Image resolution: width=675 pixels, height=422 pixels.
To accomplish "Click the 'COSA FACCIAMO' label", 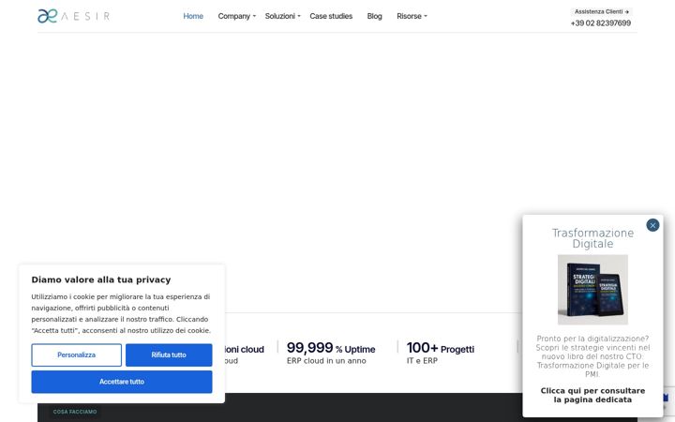I will coord(75,412).
